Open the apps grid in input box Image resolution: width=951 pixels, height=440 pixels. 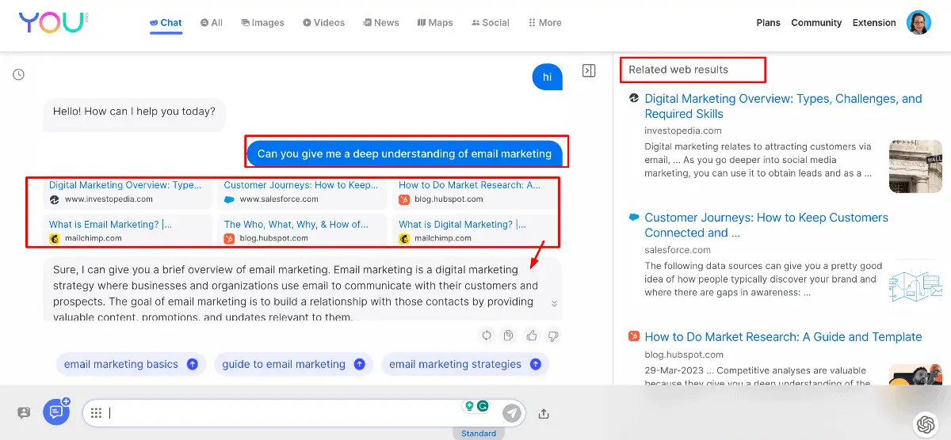(96, 413)
